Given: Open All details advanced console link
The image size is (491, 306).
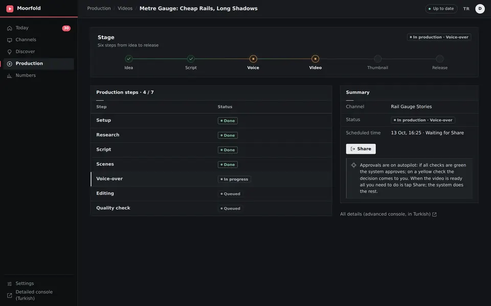Looking at the screenshot, I should pyautogui.click(x=388, y=214).
